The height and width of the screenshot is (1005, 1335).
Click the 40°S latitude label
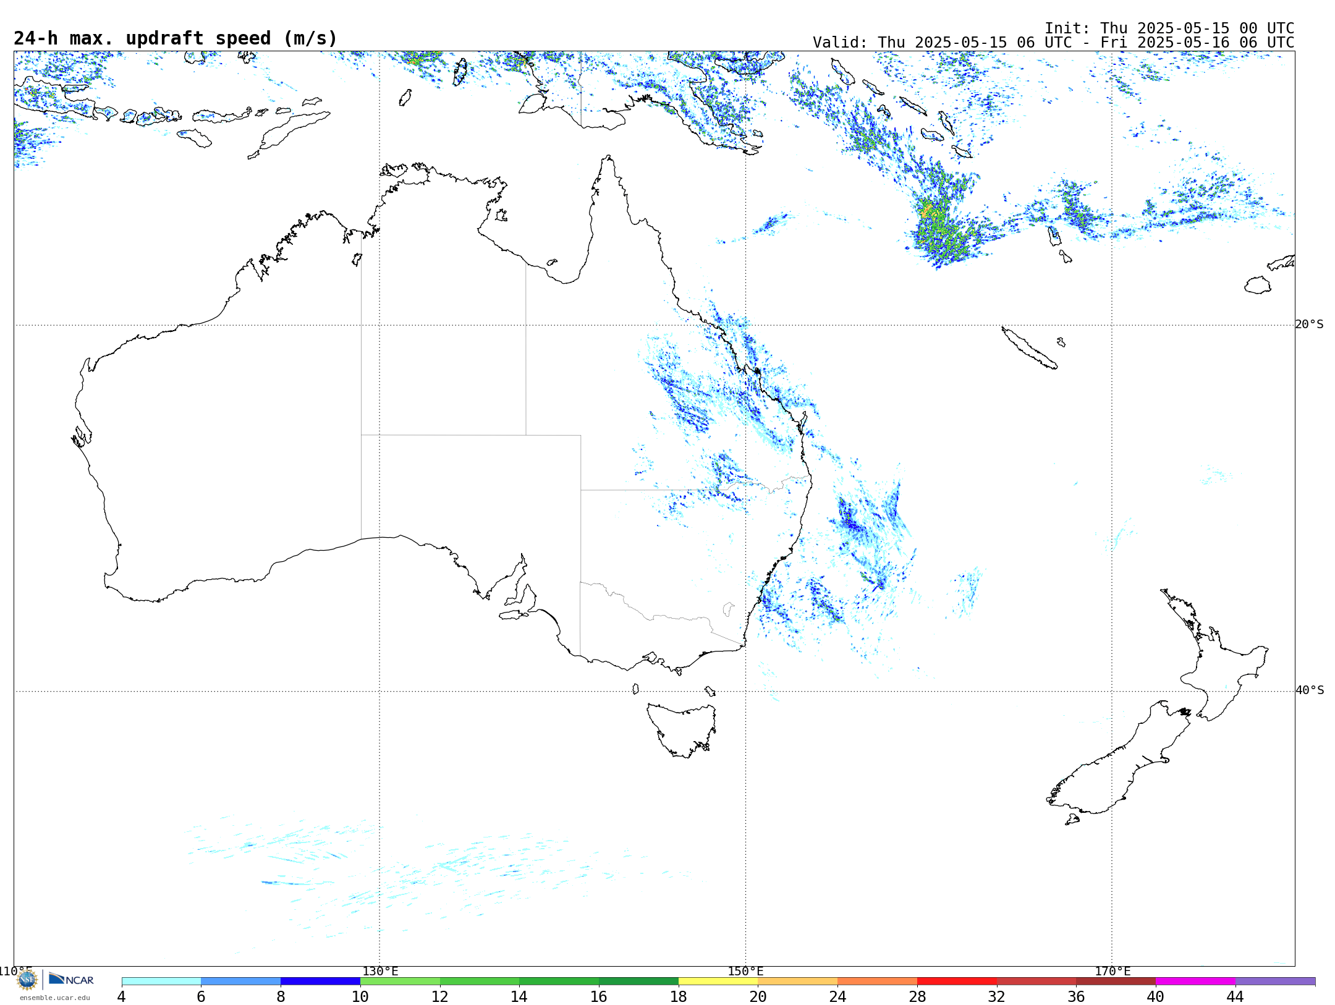click(1310, 690)
